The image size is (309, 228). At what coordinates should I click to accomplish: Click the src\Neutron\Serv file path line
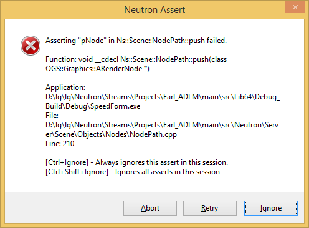click(x=162, y=125)
